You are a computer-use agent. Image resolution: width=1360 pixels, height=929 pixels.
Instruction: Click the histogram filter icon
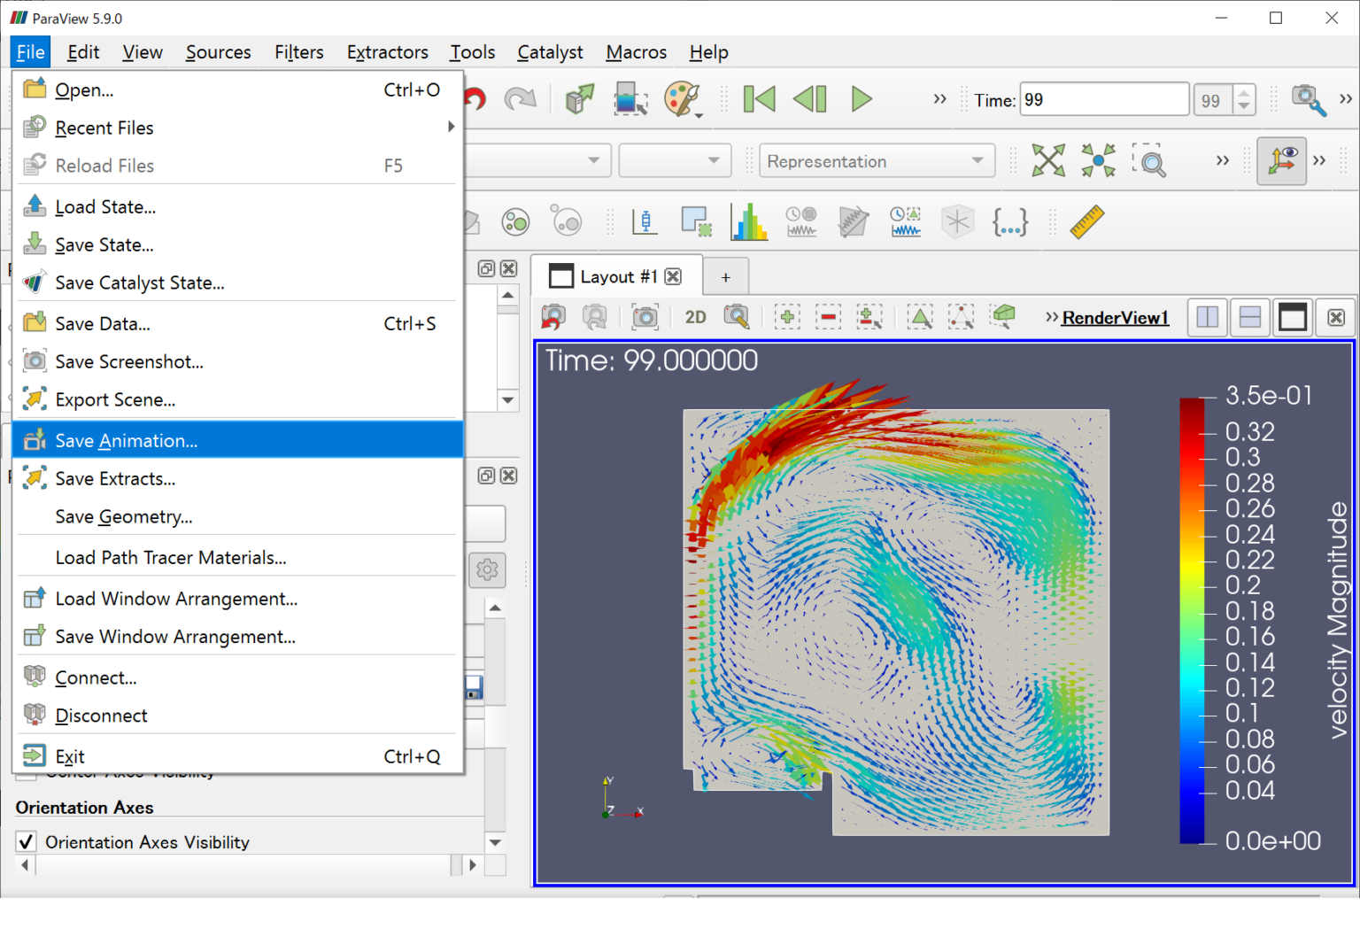tap(749, 221)
